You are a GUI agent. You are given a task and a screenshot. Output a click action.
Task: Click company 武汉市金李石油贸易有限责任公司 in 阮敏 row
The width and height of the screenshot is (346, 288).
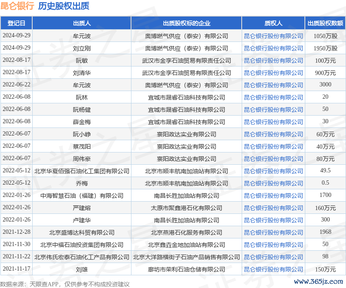pyautogui.click(x=187, y=61)
